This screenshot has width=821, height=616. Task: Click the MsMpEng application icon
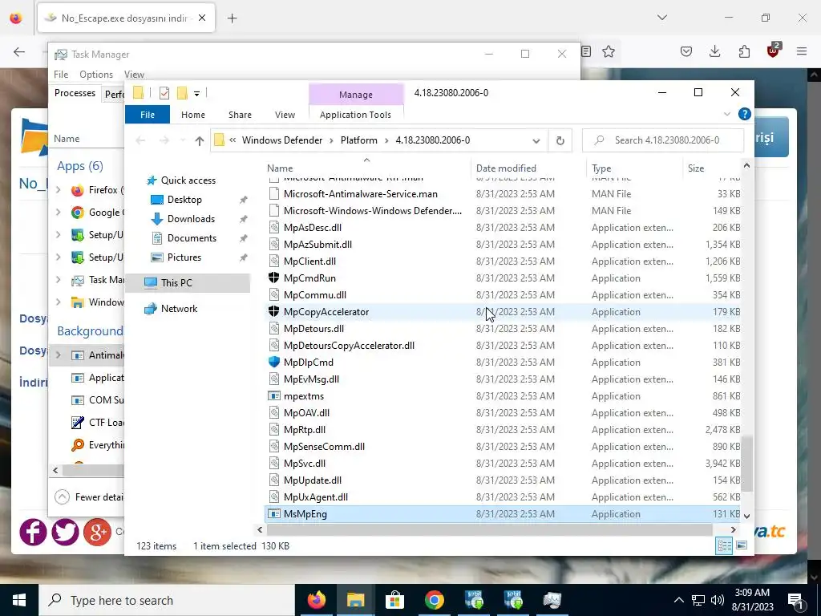tap(274, 514)
